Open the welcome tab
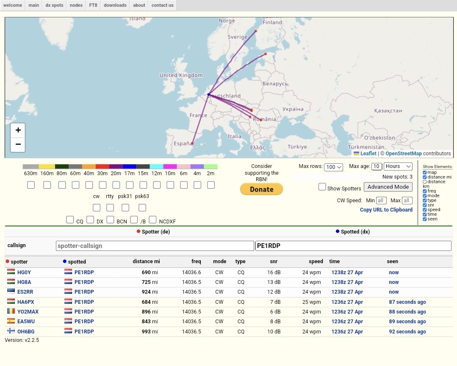Viewport: 457px width, 366px height. point(13,5)
